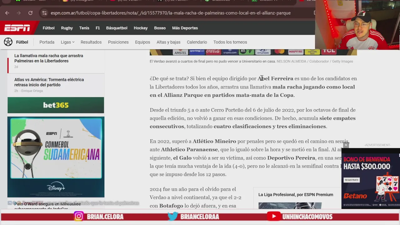400x225 pixels.
Task: Open the ESPN logo homepage
Action: pos(17,28)
